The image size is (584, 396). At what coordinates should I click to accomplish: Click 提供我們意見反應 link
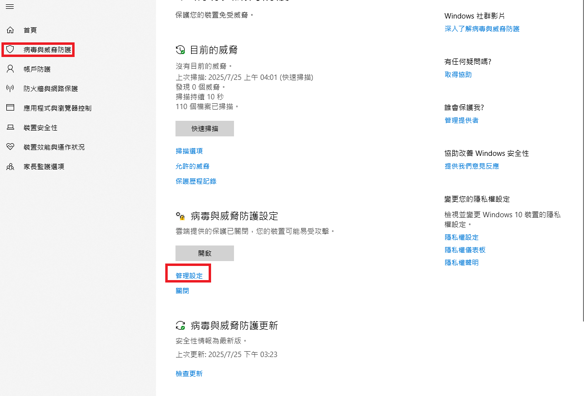click(472, 166)
